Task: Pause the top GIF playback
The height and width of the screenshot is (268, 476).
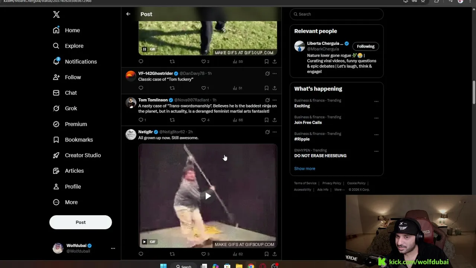Action: coord(144,49)
